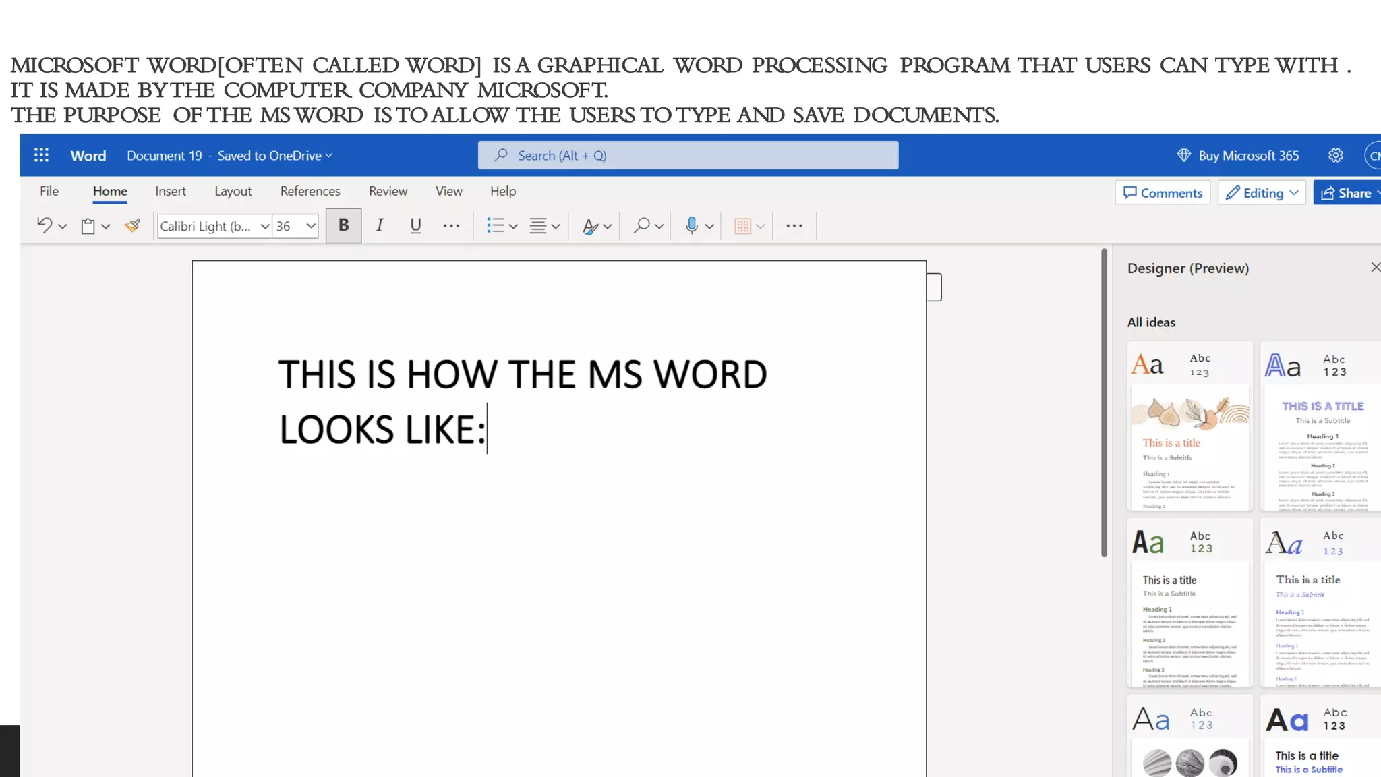Switch to the Insert tab
Screen dimensions: 1381x777
click(x=171, y=191)
